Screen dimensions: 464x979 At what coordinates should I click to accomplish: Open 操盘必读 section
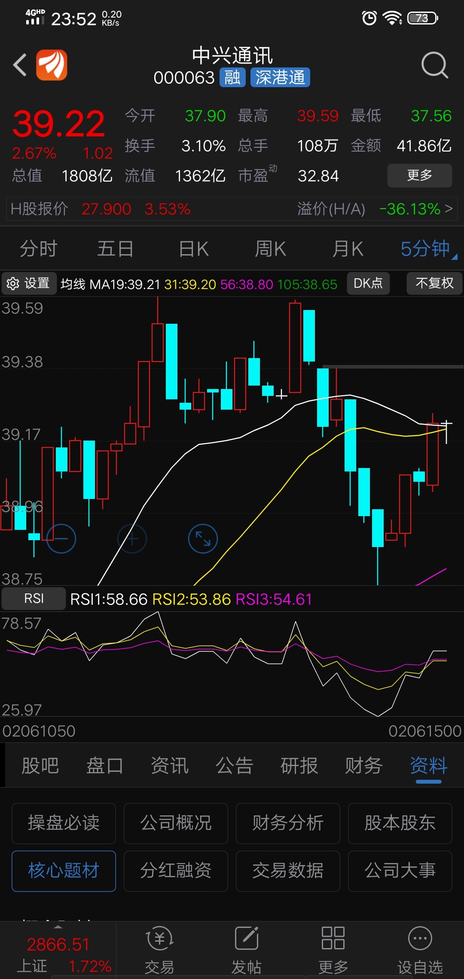pos(64,823)
